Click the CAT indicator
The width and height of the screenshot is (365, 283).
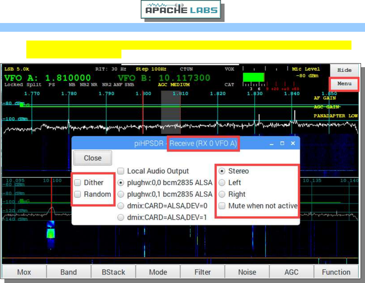[229, 85]
